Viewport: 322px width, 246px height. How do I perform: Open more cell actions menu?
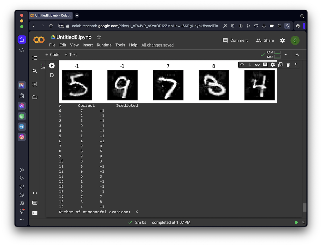[296, 65]
